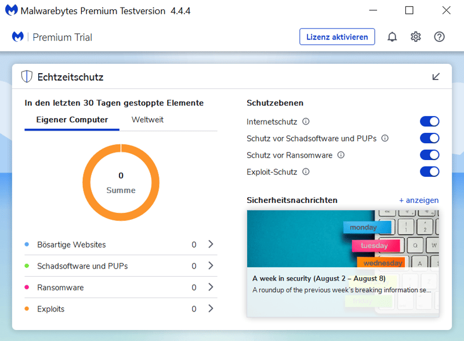
Task: Click the count value for Bösartige Websites
Action: (x=194, y=245)
